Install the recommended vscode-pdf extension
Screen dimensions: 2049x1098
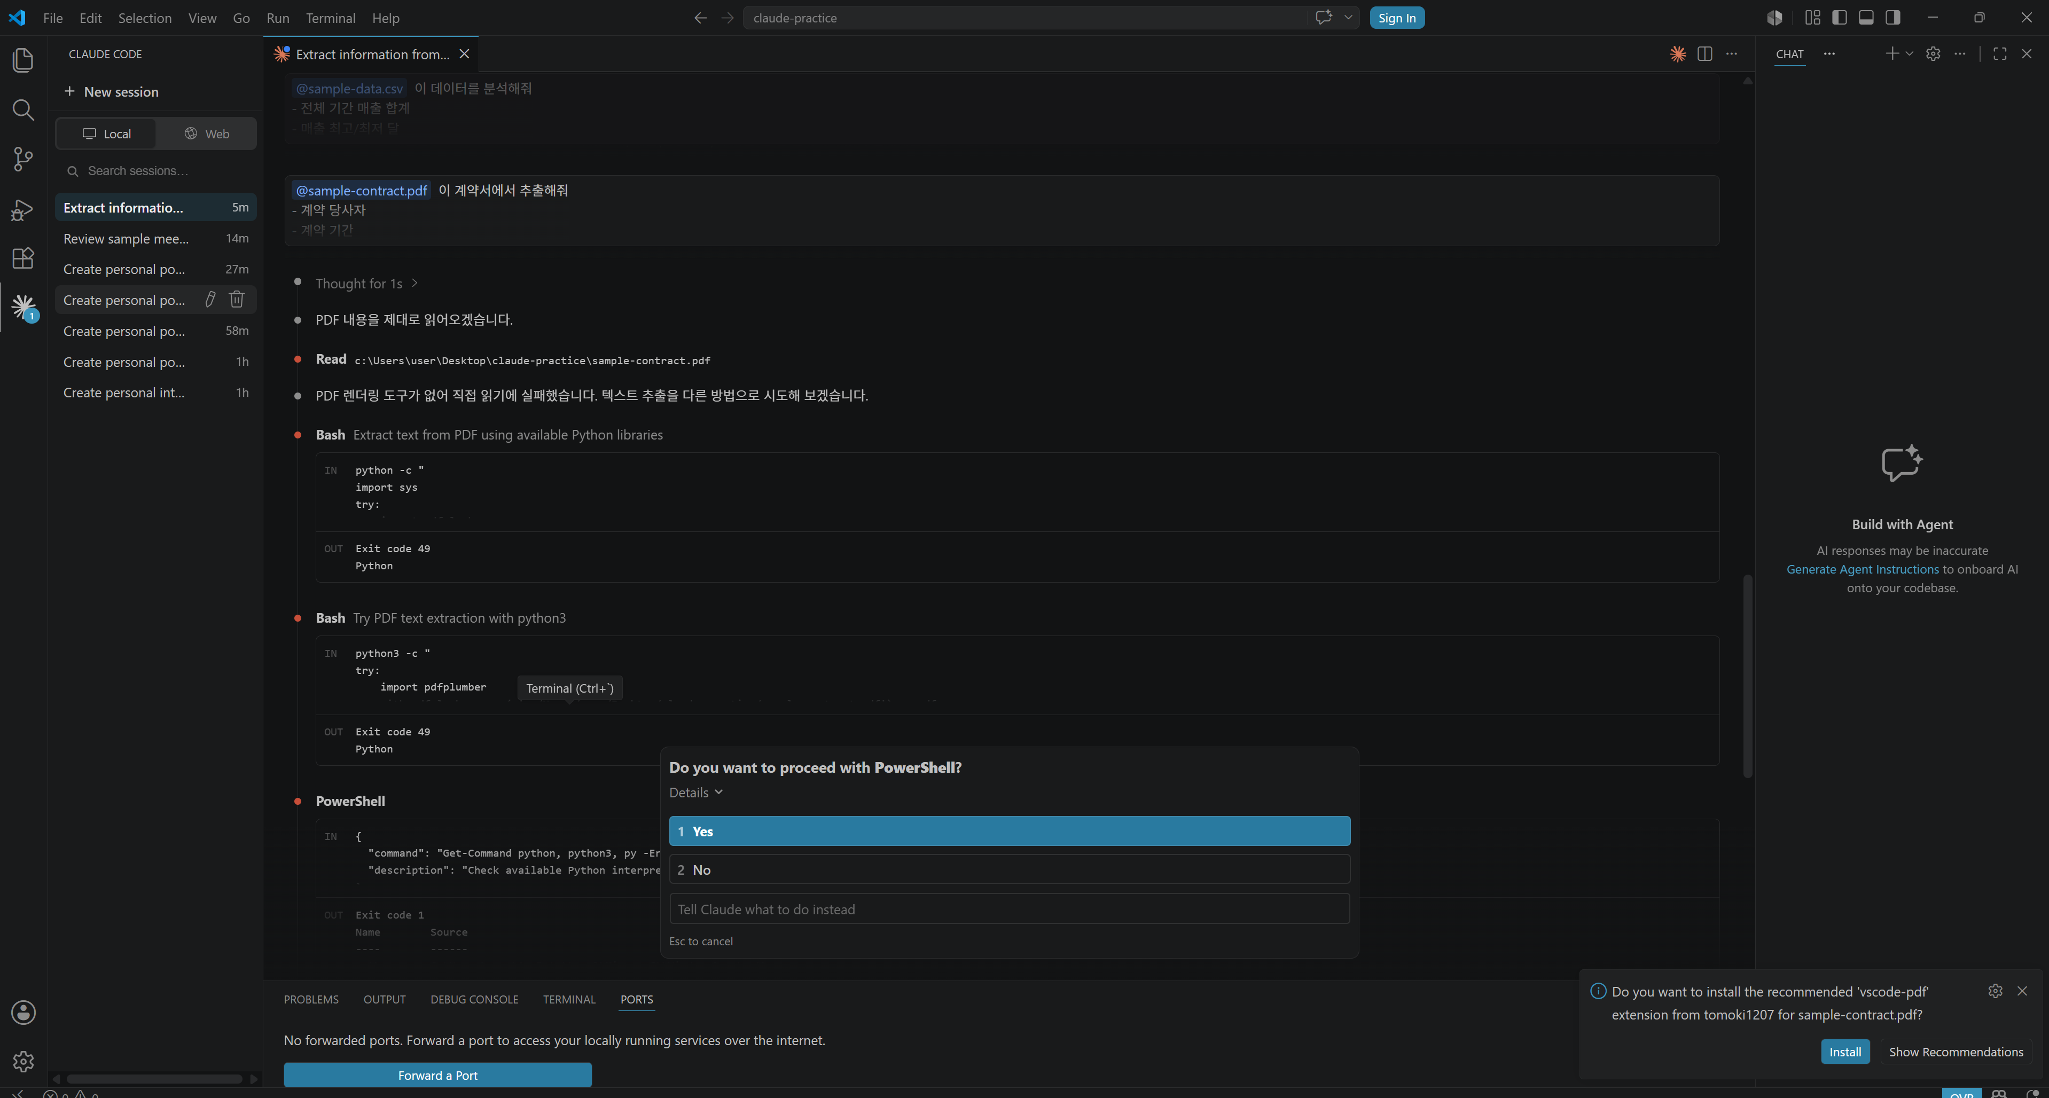point(1844,1052)
